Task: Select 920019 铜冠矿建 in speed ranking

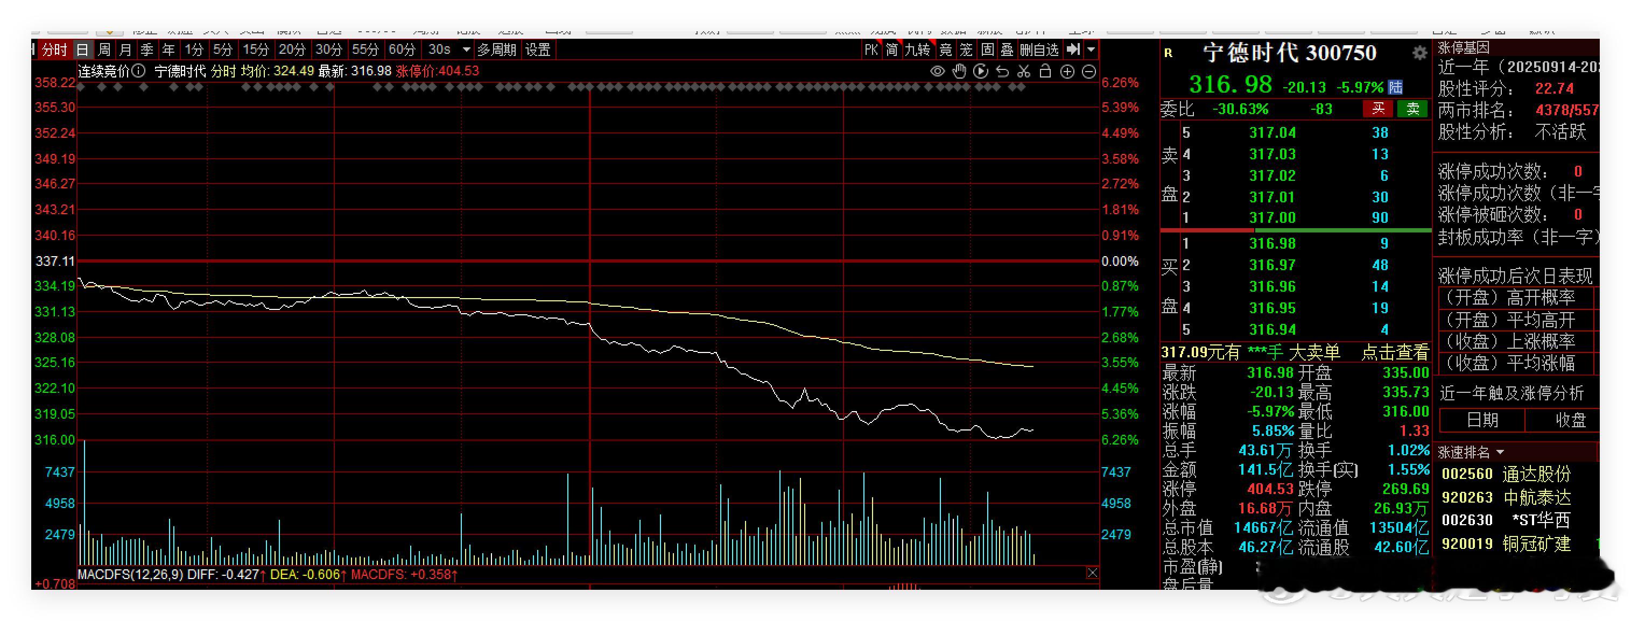Action: (1507, 544)
